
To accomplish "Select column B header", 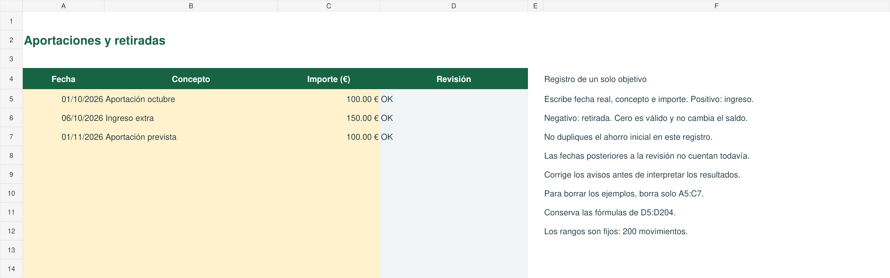I will [x=191, y=6].
